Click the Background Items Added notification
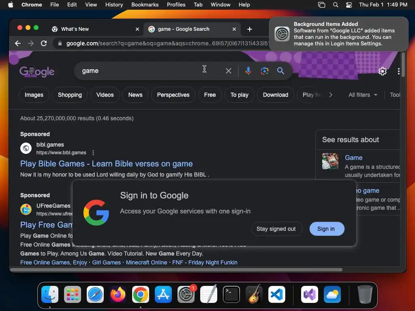This screenshot has width=415, height=311. point(338,34)
